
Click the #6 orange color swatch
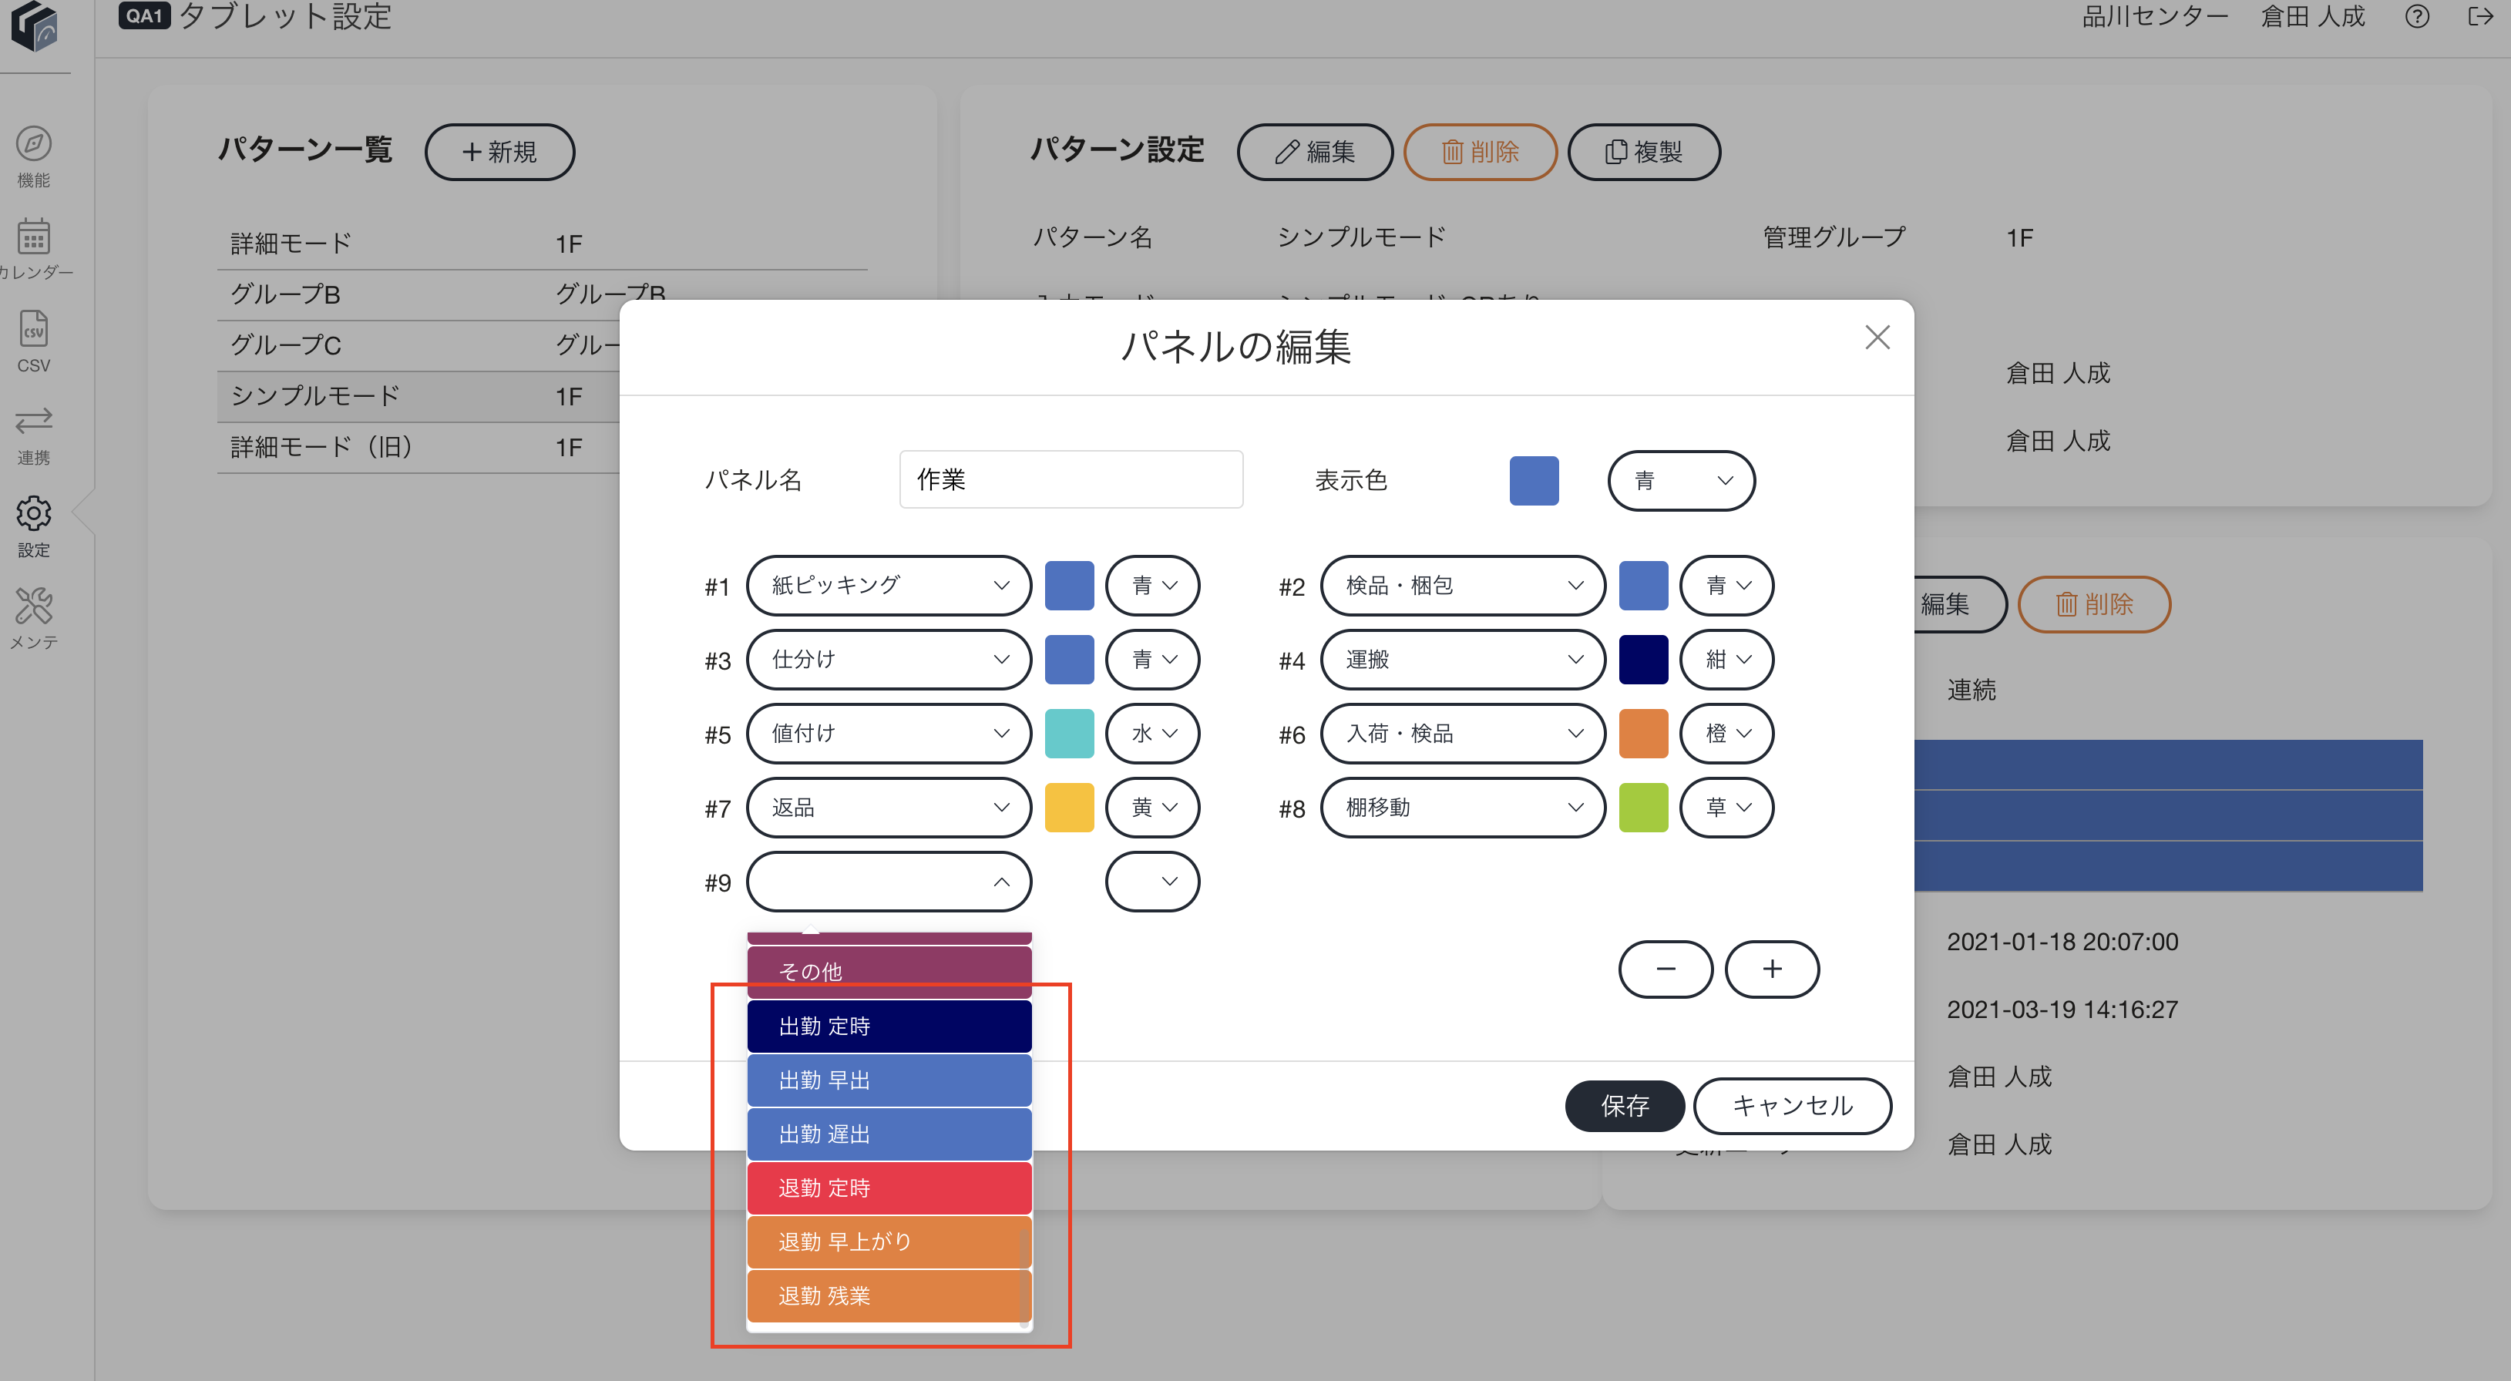[1642, 734]
